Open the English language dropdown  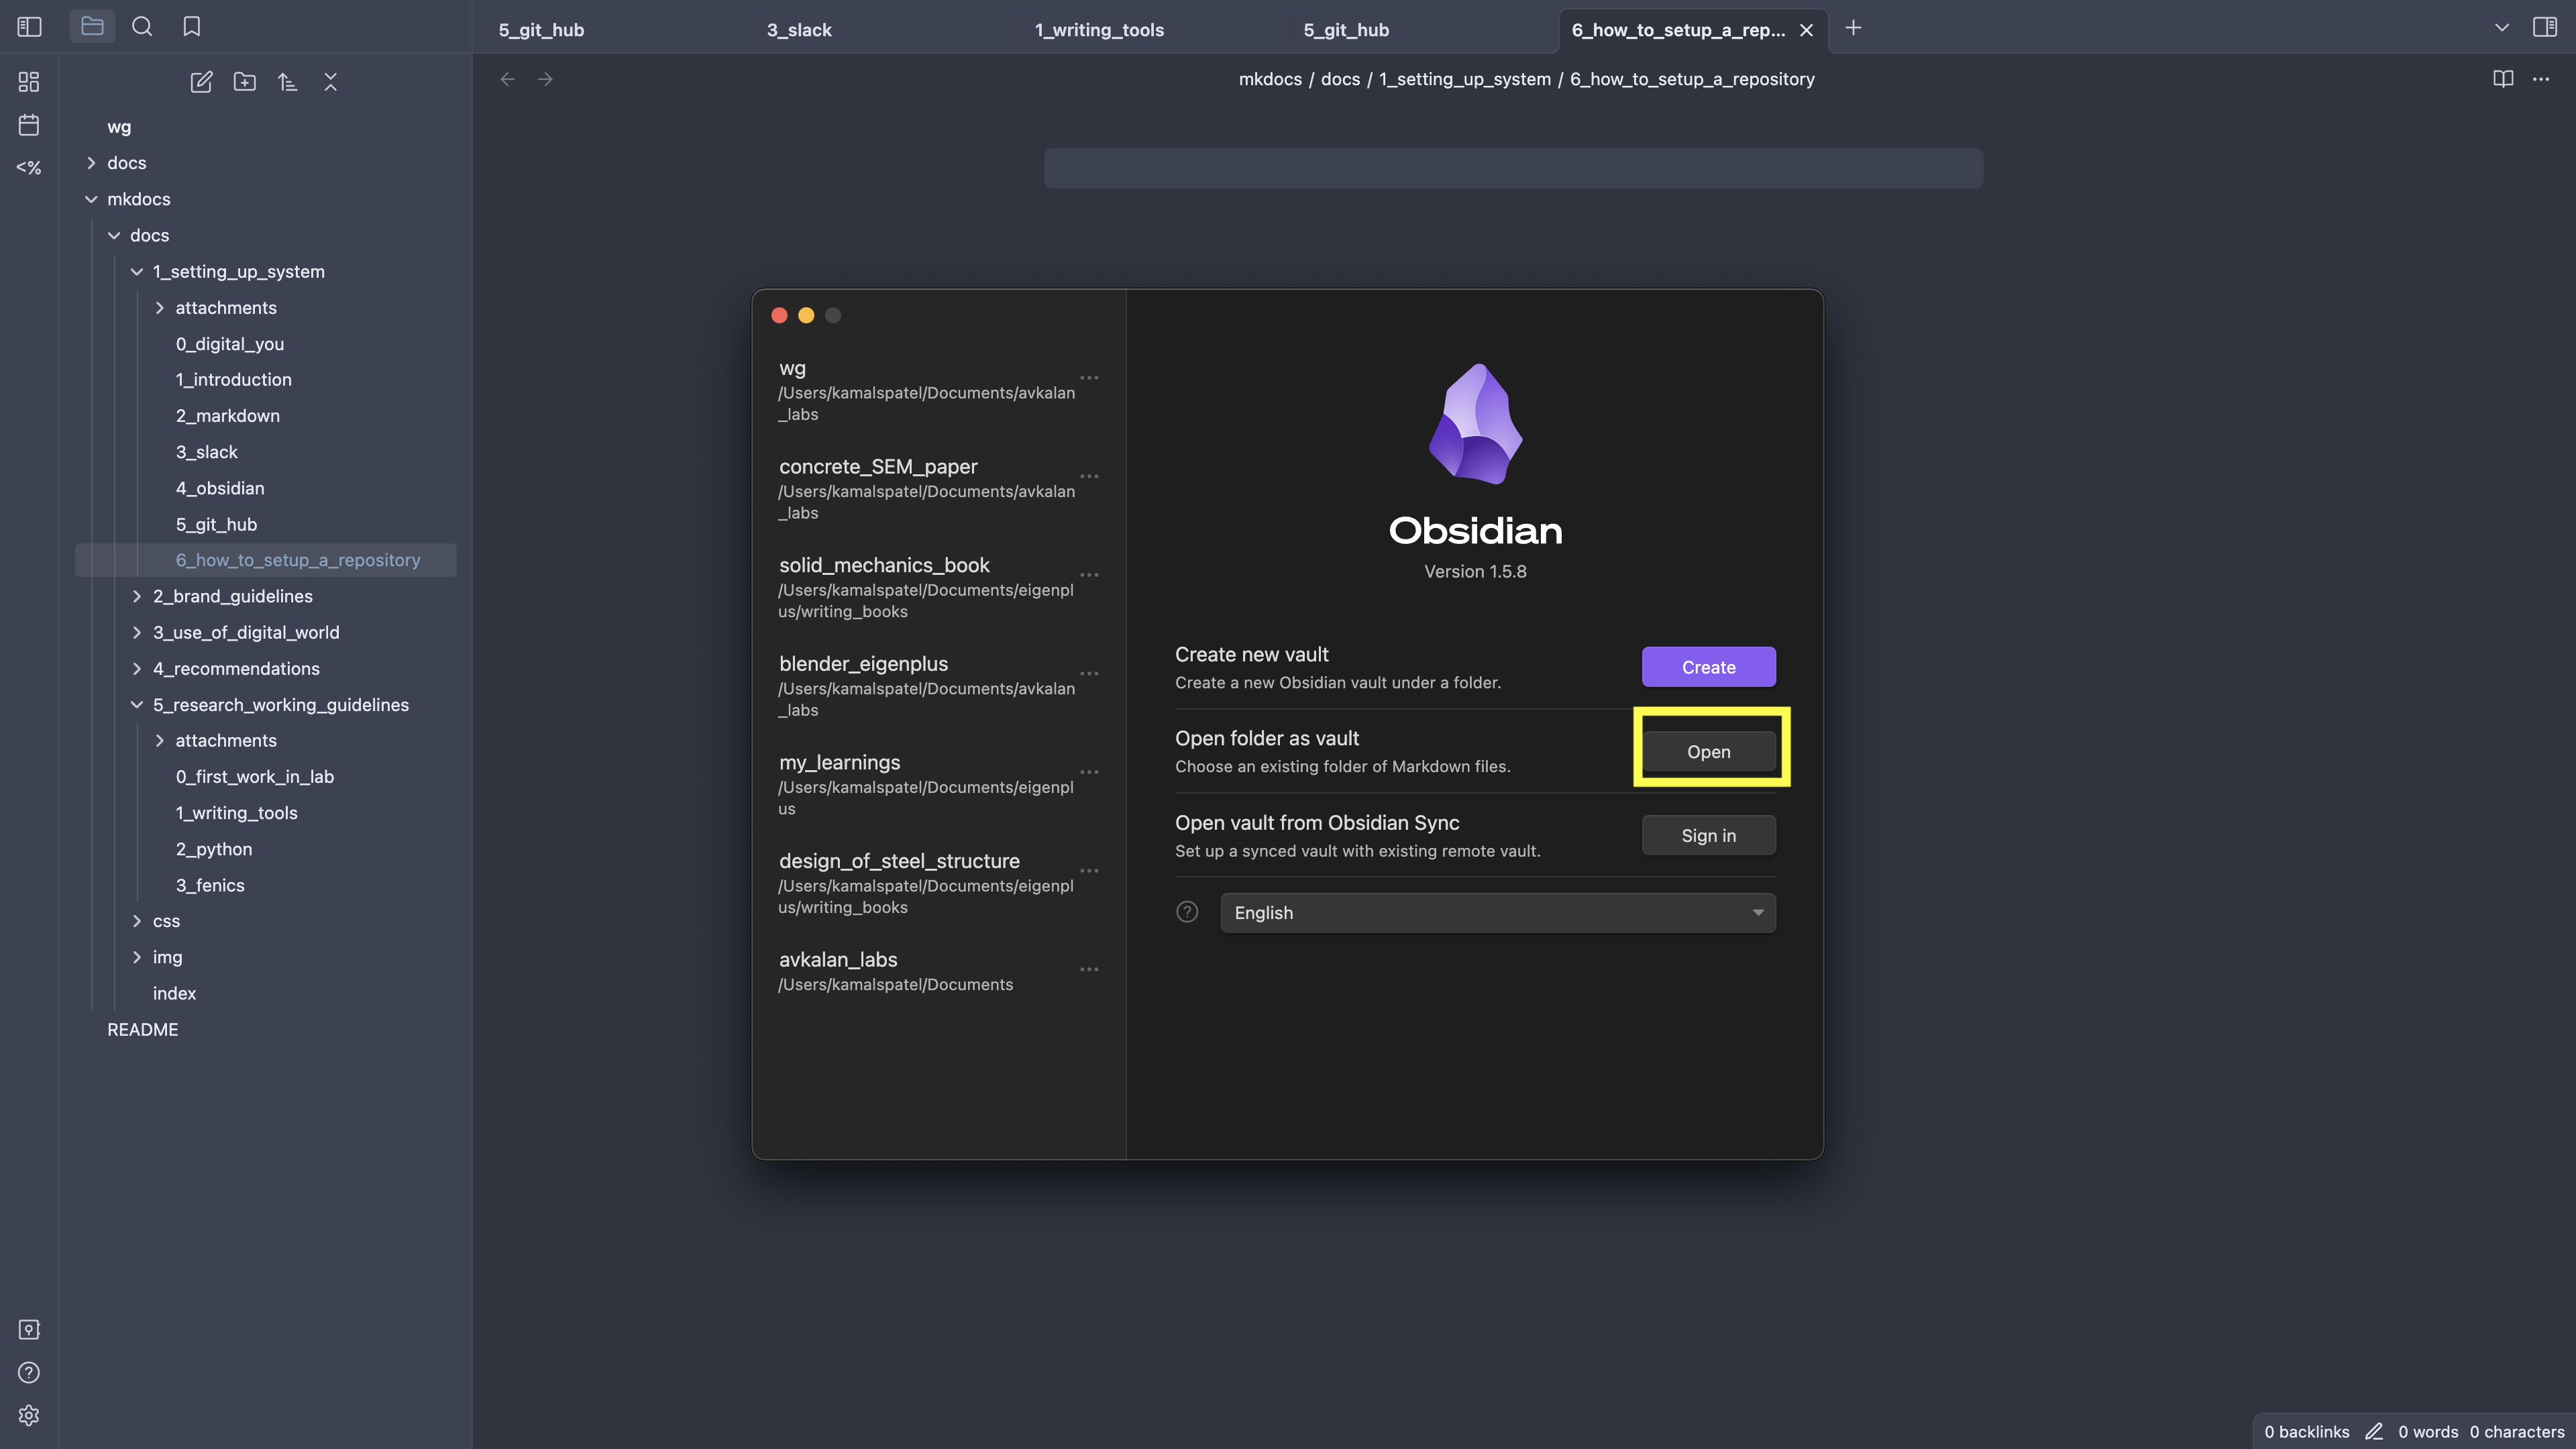pyautogui.click(x=1497, y=913)
